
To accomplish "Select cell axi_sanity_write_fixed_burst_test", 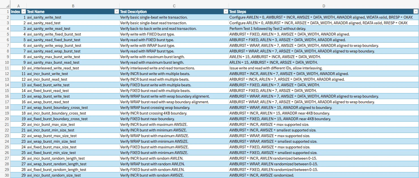I will 73,34.
